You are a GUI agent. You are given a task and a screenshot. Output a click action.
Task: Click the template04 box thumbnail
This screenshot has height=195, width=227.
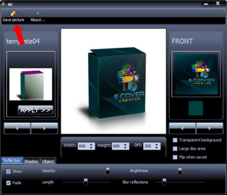click(x=31, y=84)
